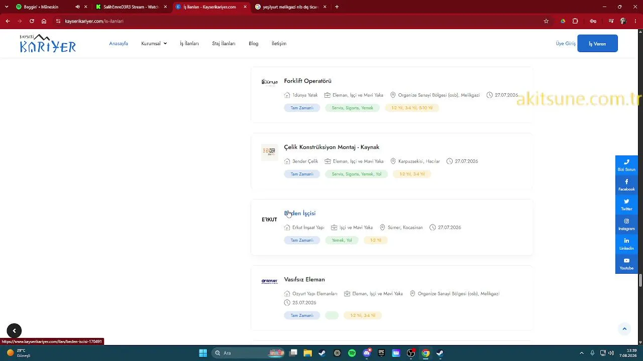Click the scroll-to-top arrow button
Screen dimensions: 643x361
point(624,329)
